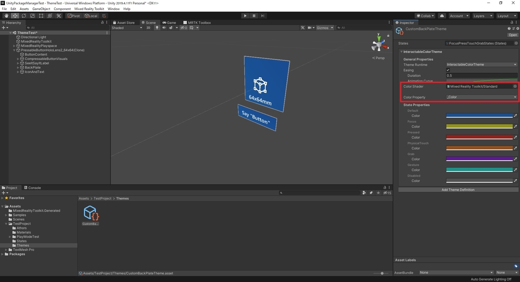This screenshot has height=282, width=520.
Task: Collapse the InteractableColorTheme section
Action: pyautogui.click(x=401, y=52)
